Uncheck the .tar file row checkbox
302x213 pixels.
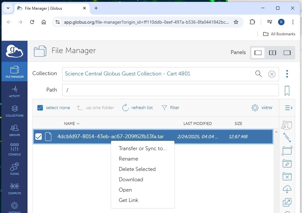[x=38, y=137]
